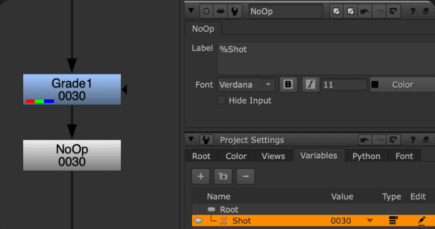Image resolution: width=435 pixels, height=229 pixels.
Task: Open the Verdana font dropdown
Action: point(268,84)
